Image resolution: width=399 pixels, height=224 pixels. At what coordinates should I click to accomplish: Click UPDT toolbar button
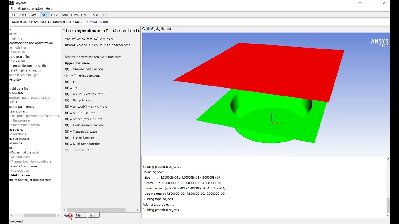click(x=85, y=15)
